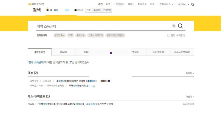Open the 소득공제 적용기한 연장 안내 news item
Screen dimensions: 221x137
pyautogui.click(x=76, y=104)
